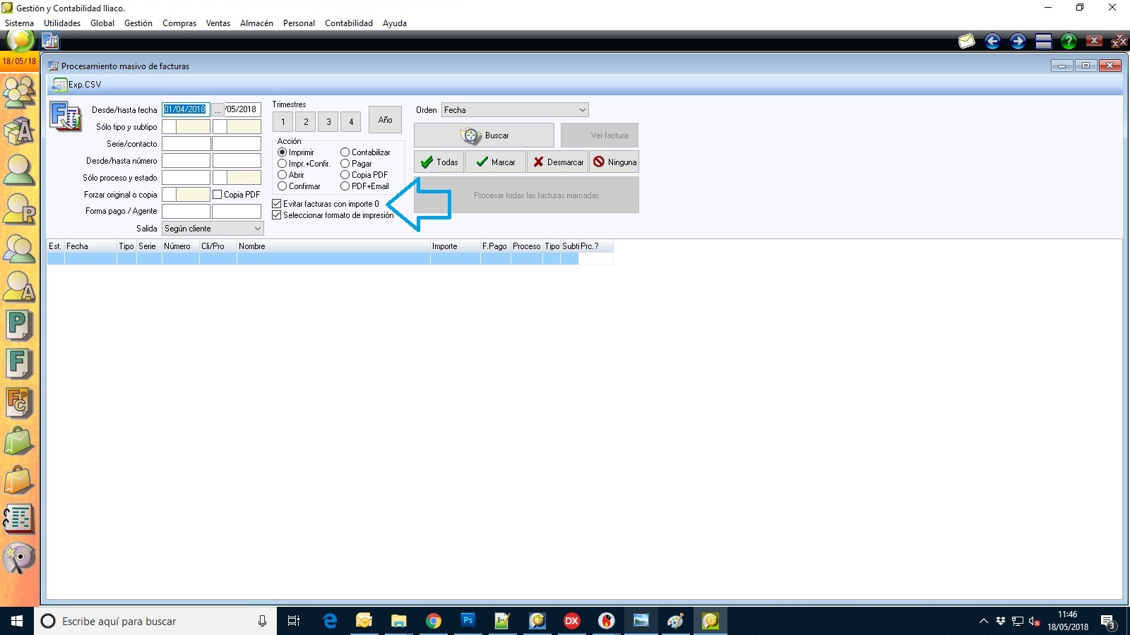Click the Windows search box
1130x635 pixels.
[155, 621]
